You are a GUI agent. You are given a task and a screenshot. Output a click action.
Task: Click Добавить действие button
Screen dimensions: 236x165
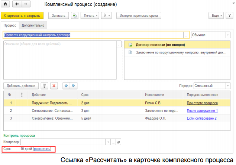[x=21, y=86]
